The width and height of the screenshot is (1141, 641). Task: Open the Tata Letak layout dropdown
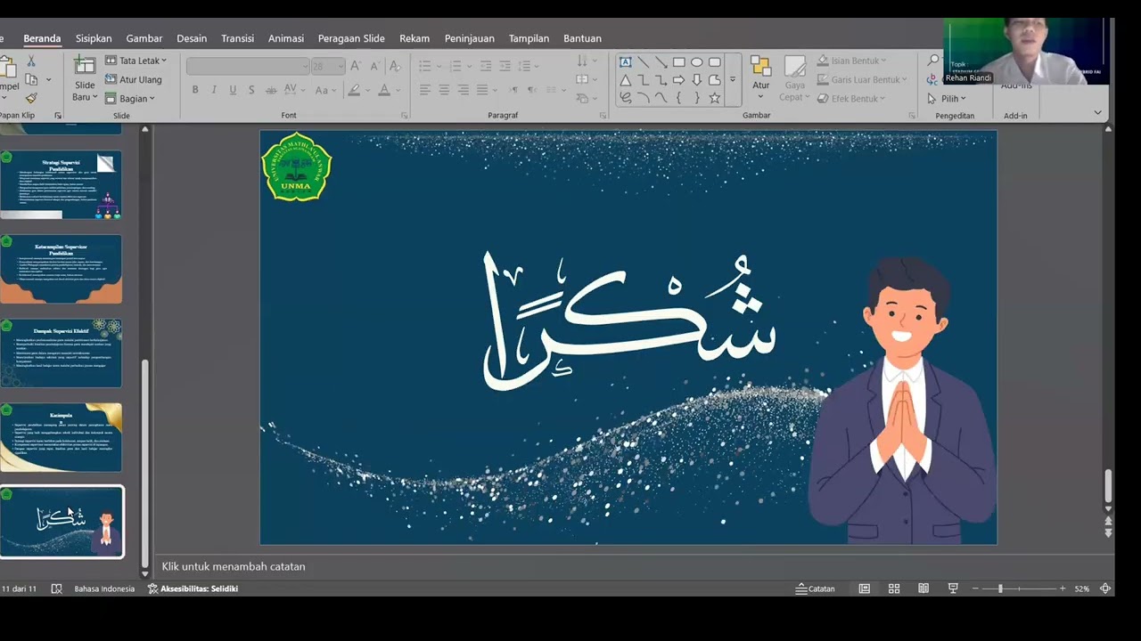tap(135, 61)
